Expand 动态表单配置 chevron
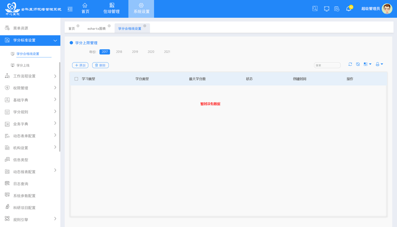 tap(55, 135)
